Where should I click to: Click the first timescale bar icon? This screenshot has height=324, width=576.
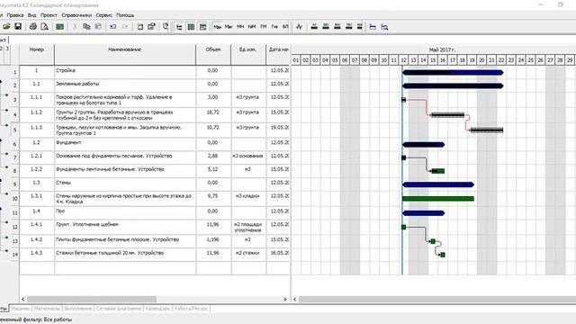click(314, 26)
